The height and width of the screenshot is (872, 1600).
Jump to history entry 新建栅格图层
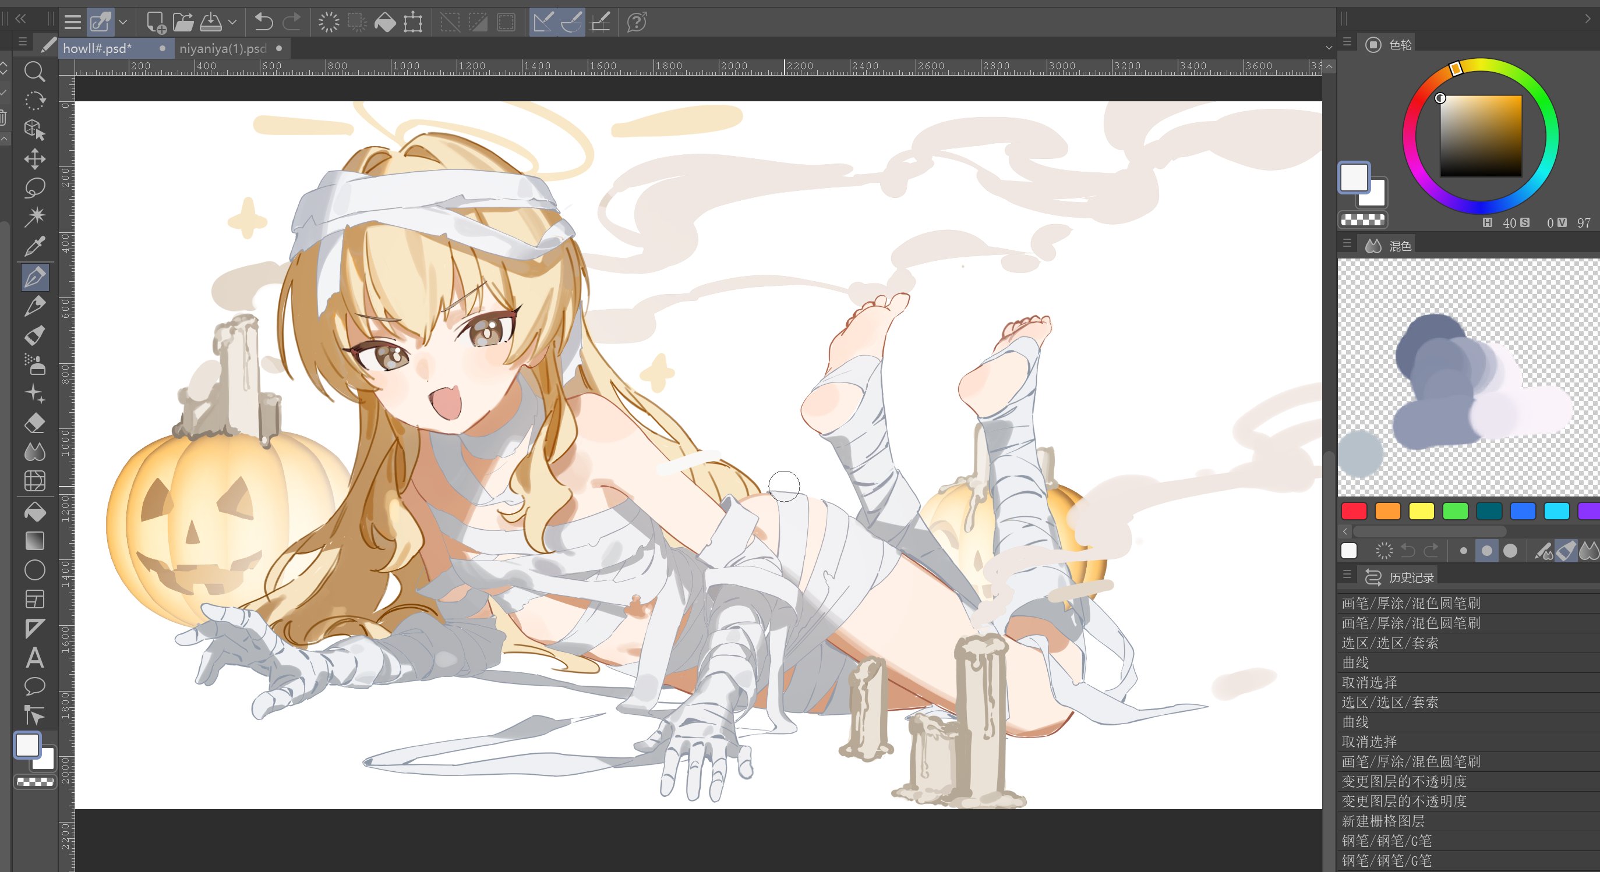pyautogui.click(x=1383, y=821)
